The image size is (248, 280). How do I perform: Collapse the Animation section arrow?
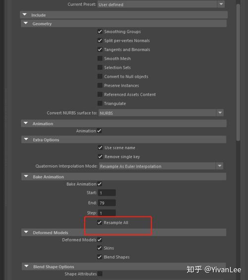[x=26, y=123]
